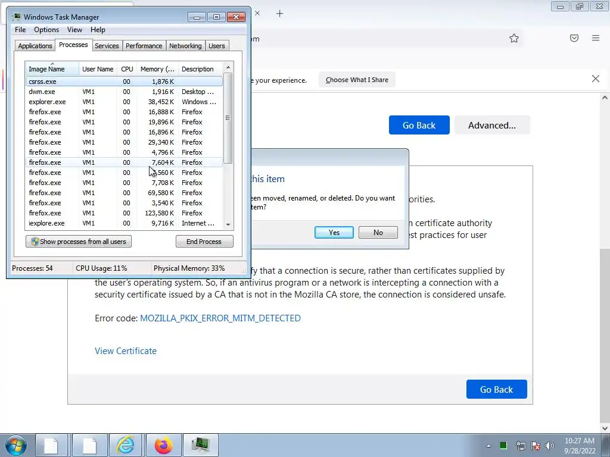Open the Firefox hamburger menu
The height and width of the screenshot is (457, 610).
point(596,38)
